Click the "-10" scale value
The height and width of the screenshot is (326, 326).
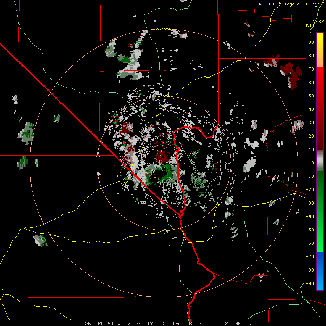tap(310, 176)
